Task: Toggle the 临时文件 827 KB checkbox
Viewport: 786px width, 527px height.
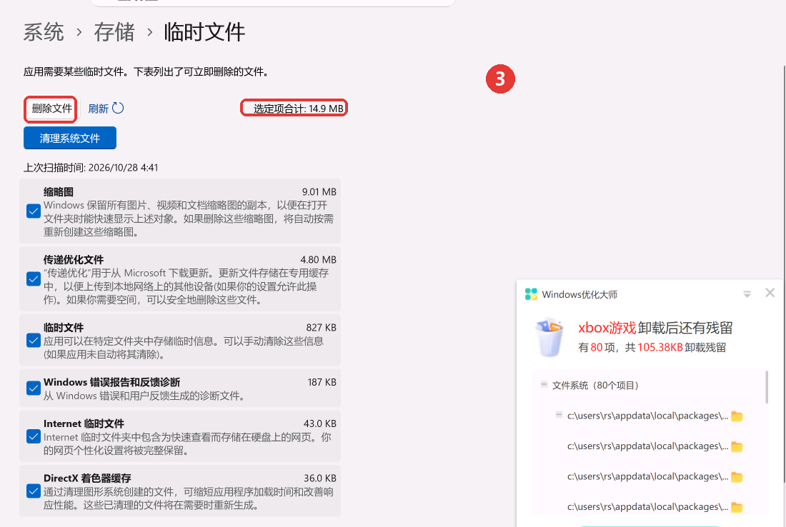Action: 34,341
